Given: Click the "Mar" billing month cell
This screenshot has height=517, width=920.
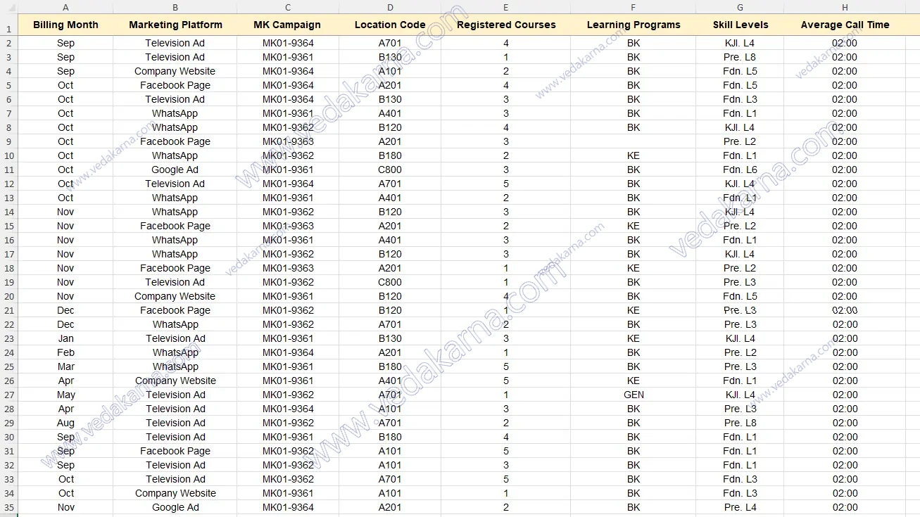Looking at the screenshot, I should [65, 366].
